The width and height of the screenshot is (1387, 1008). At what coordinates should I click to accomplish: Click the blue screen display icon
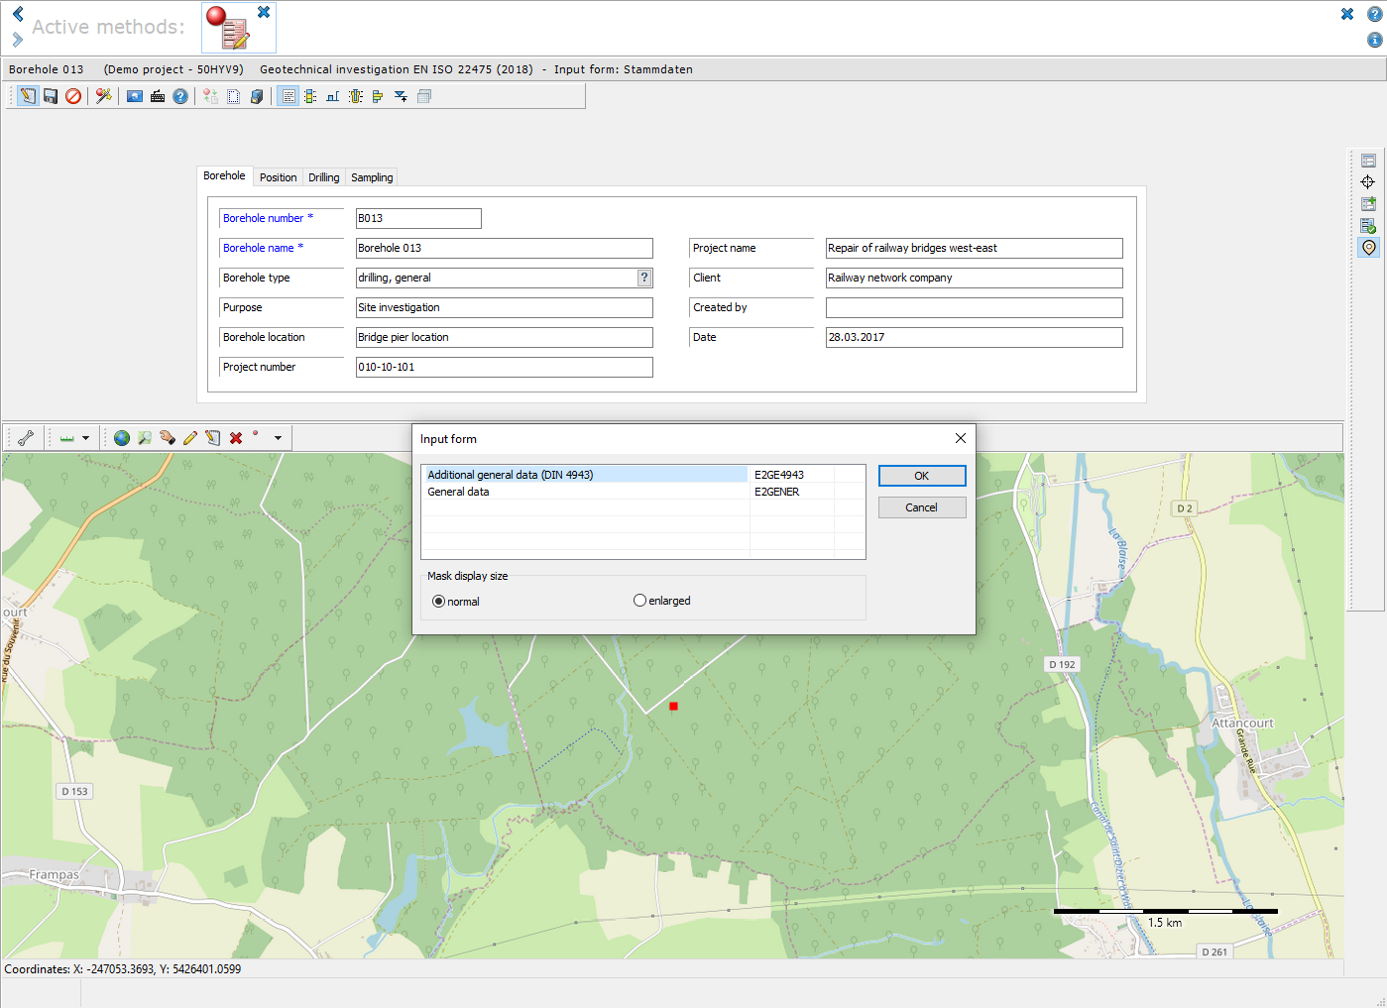(135, 96)
